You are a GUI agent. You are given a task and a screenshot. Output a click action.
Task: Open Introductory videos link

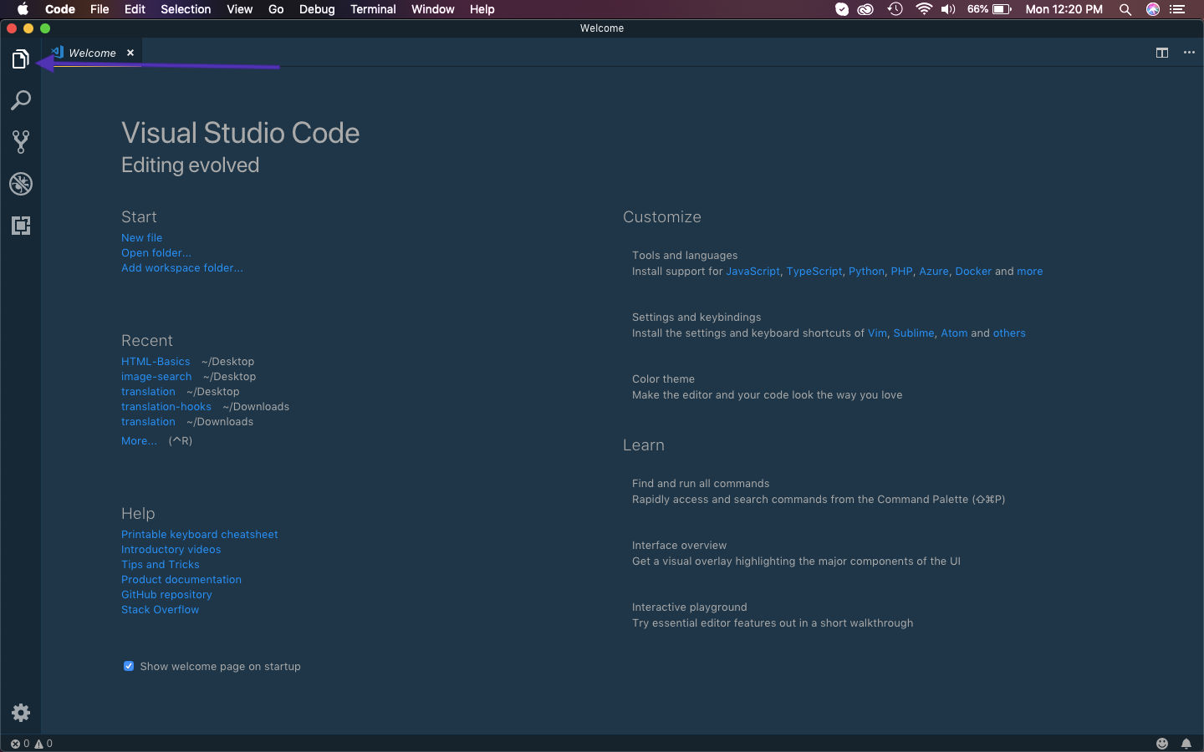pyautogui.click(x=171, y=550)
